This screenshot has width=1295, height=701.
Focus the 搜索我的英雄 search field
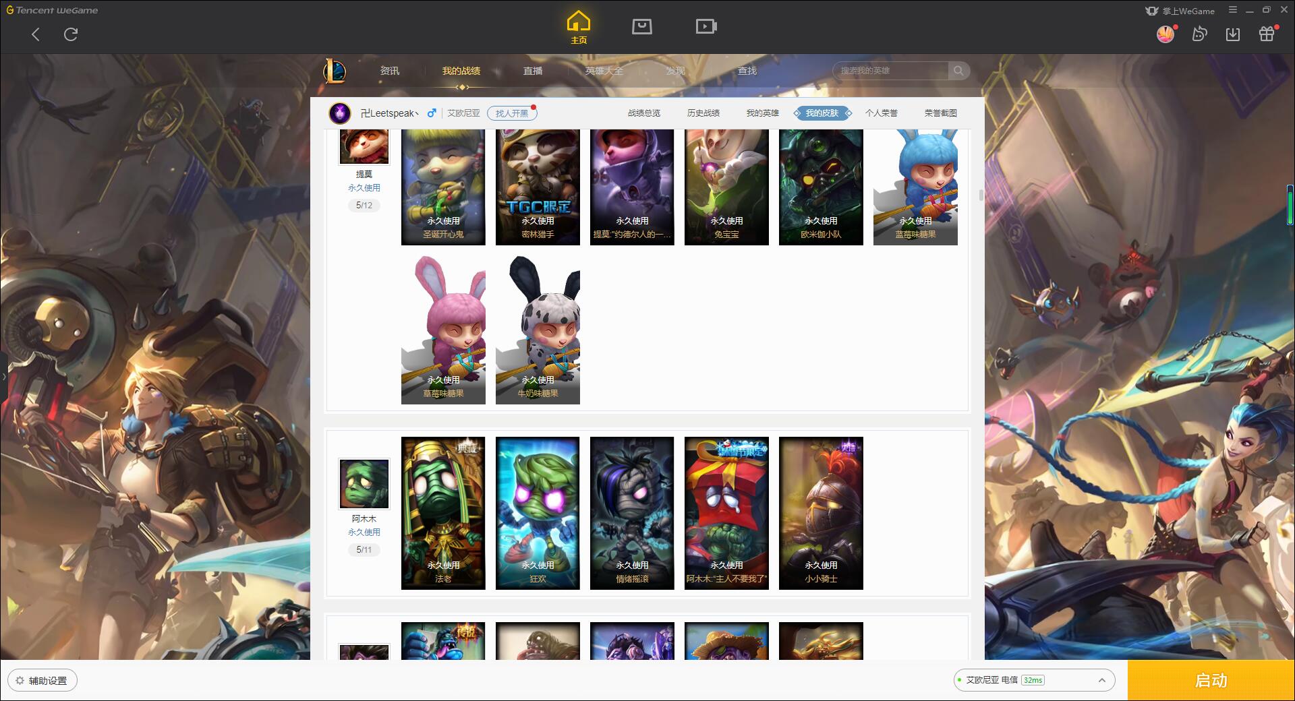pyautogui.click(x=890, y=71)
